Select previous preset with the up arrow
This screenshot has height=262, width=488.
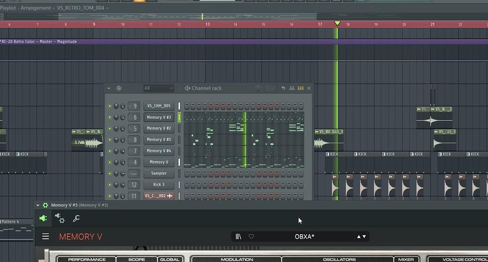coord(359,237)
